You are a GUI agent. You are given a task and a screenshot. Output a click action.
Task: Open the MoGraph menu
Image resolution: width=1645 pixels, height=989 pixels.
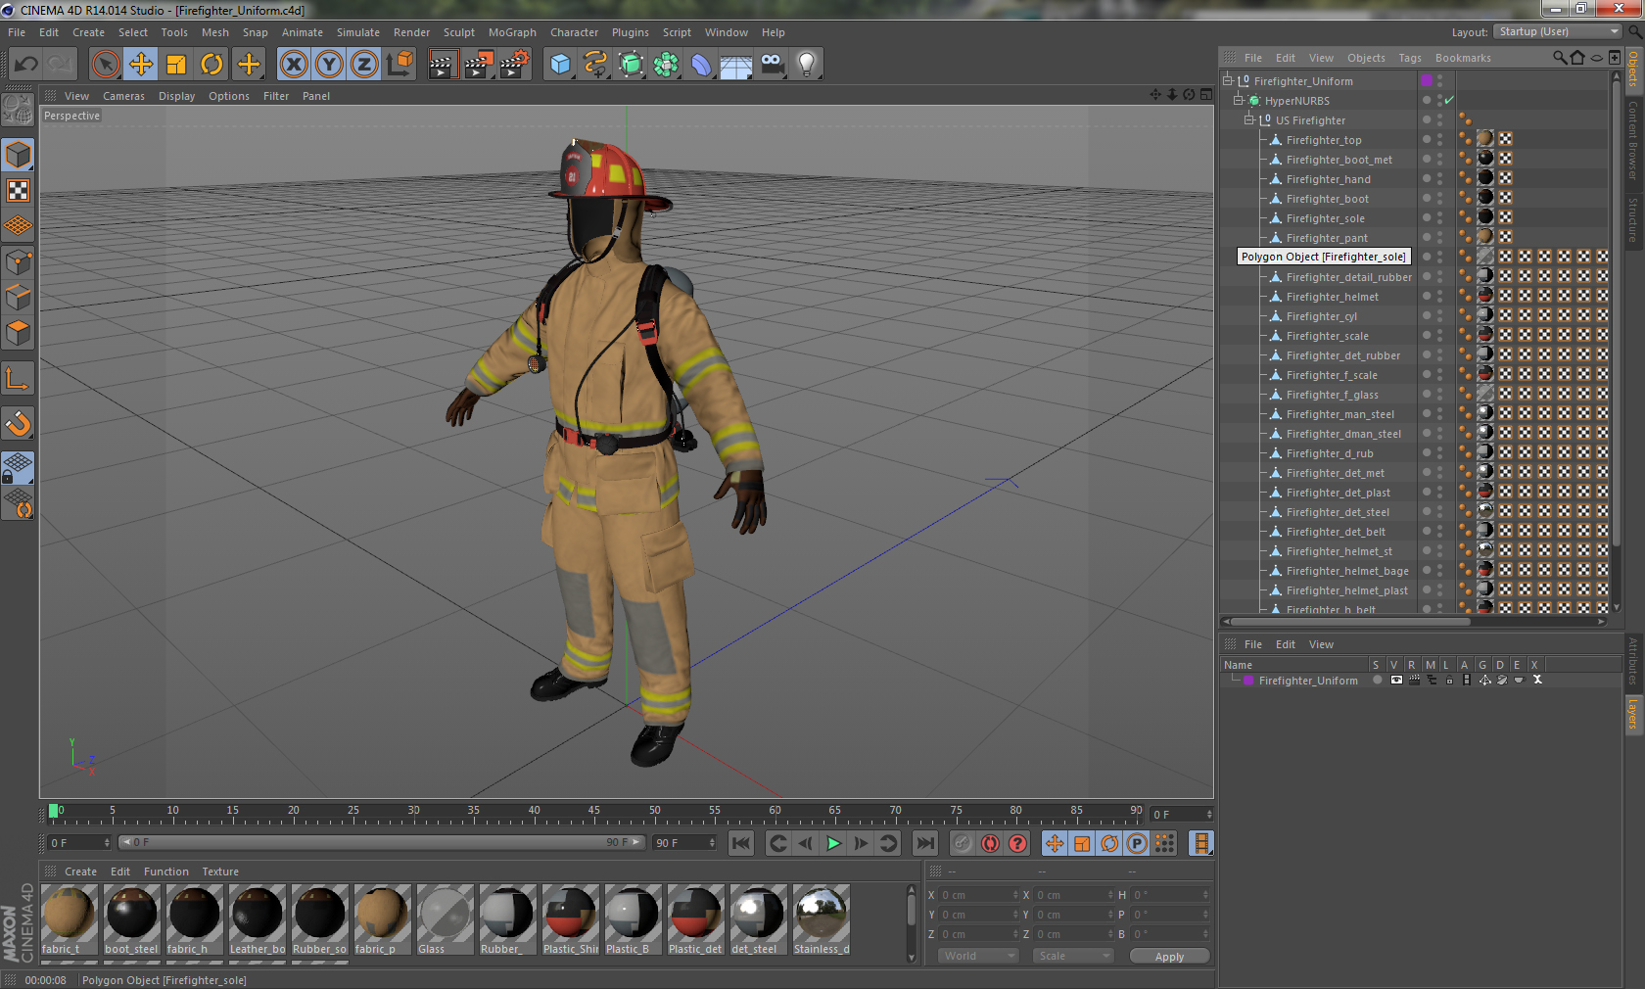pos(512,32)
